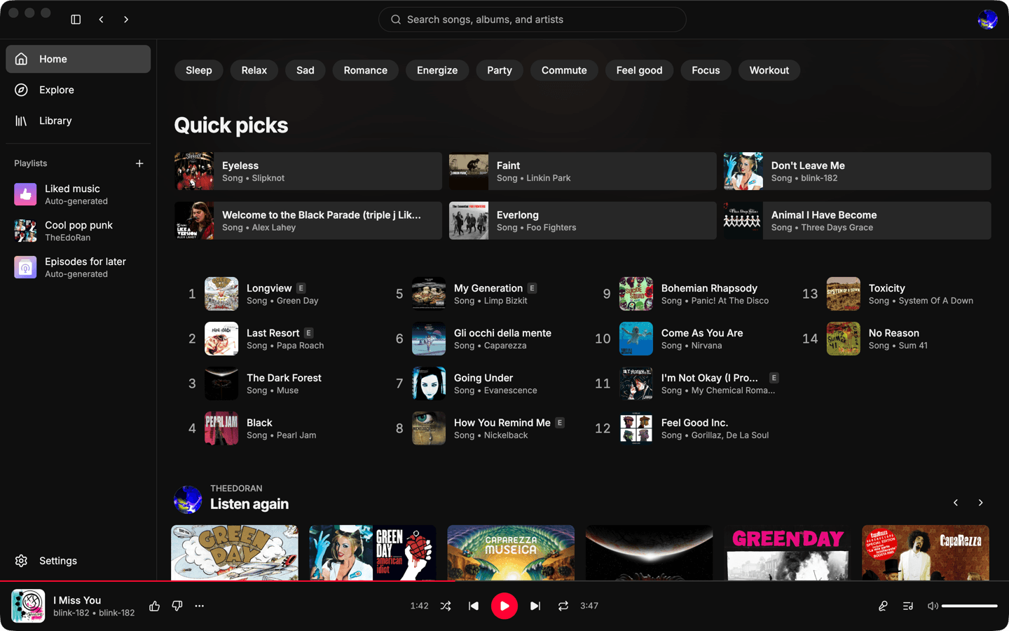Like the current song thumbs up
Image resolution: width=1009 pixels, height=631 pixels.
tap(155, 606)
